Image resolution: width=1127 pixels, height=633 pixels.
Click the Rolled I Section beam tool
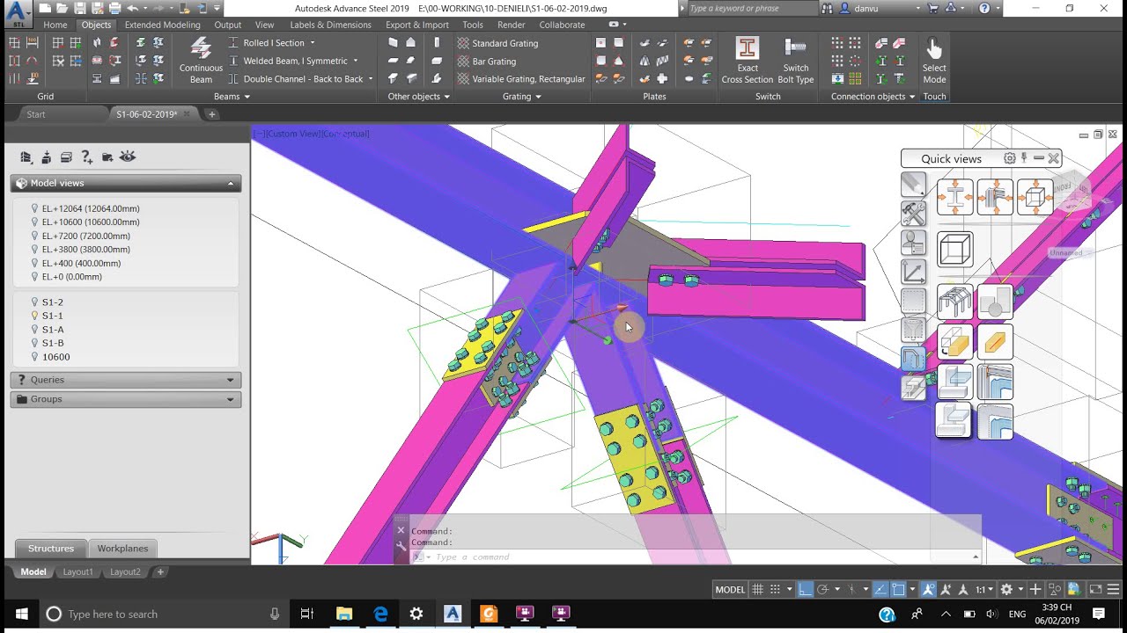click(x=267, y=43)
